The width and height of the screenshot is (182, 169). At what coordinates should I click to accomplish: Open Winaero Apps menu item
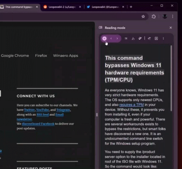[x=66, y=56]
